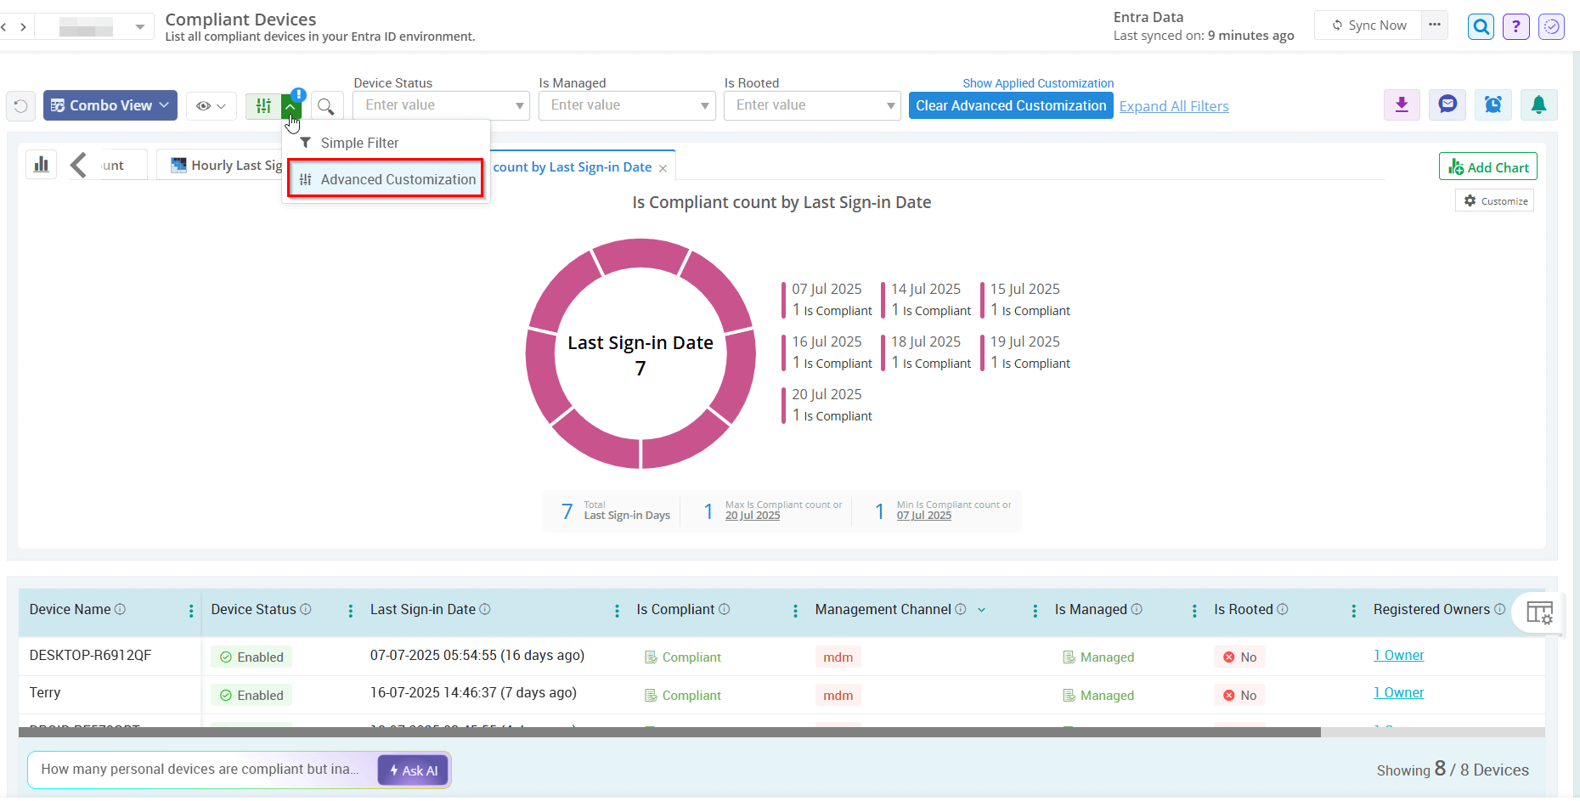Viewport: 1580px width, 801px height.
Task: Open the column chooser icon near table header
Action: (x=1539, y=612)
